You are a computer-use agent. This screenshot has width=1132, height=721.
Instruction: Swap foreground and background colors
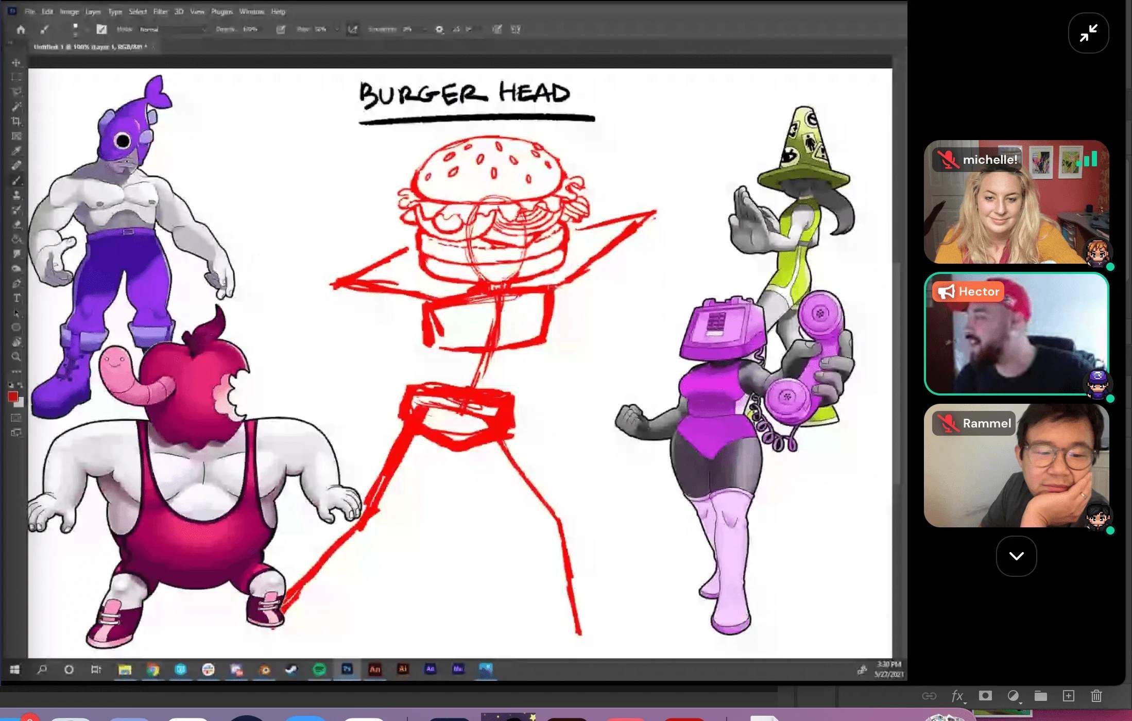pyautogui.click(x=21, y=385)
